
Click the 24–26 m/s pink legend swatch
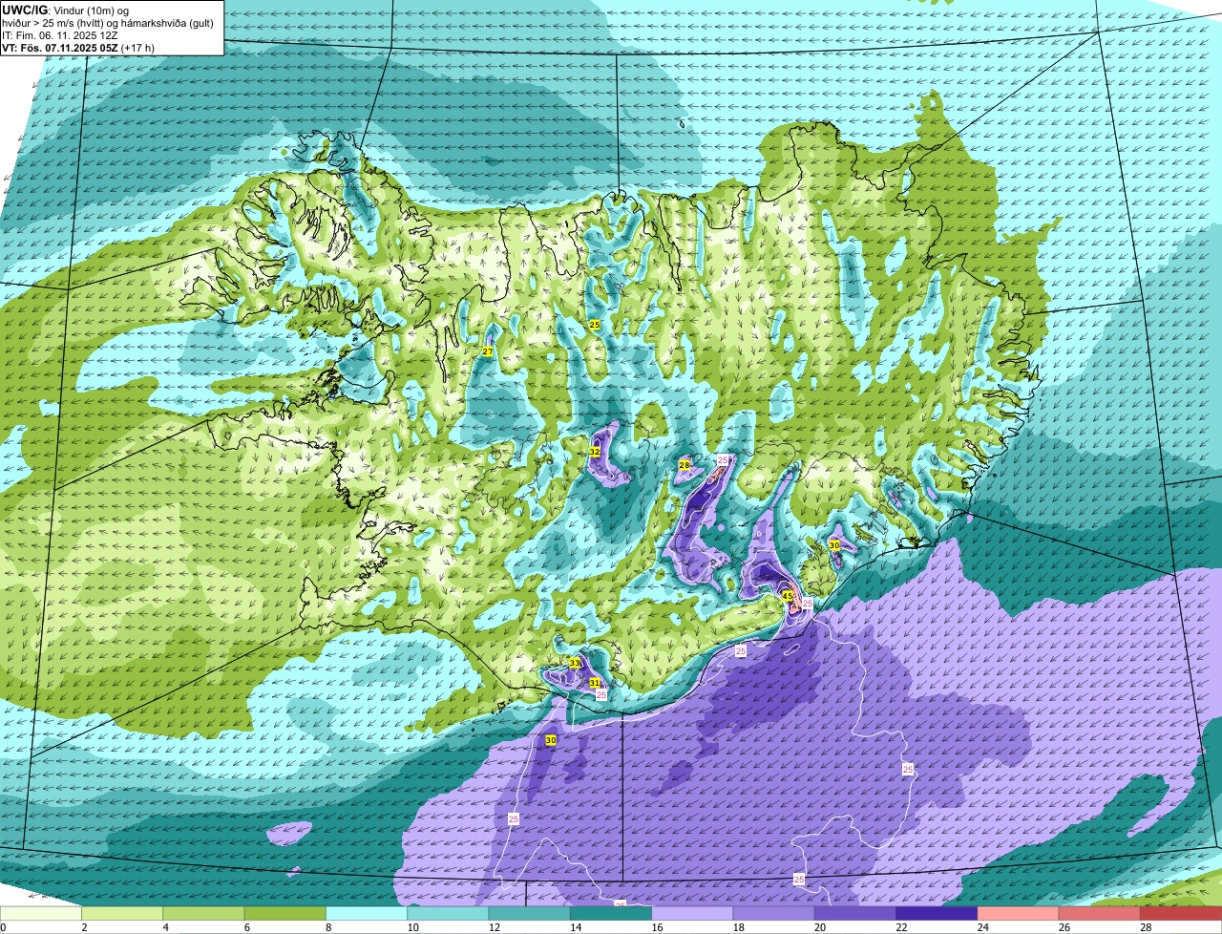1019,914
